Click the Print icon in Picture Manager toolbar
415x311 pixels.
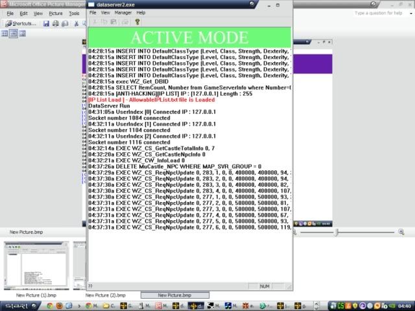(56, 23)
